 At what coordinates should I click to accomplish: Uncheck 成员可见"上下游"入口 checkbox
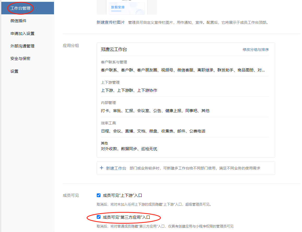click(99, 195)
